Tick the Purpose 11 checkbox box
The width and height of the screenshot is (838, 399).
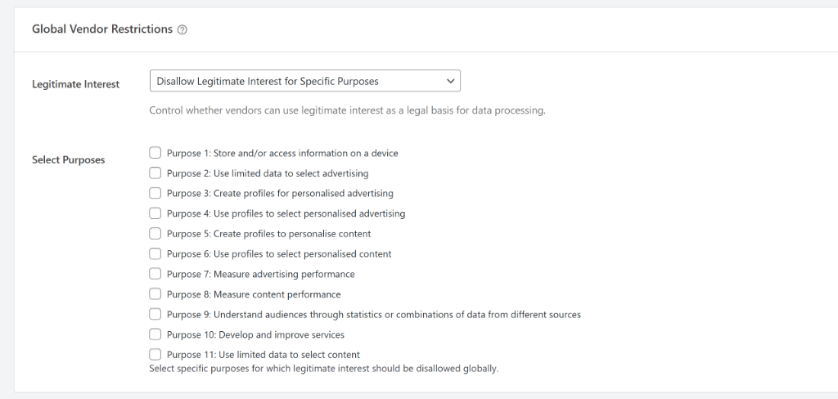pos(155,354)
